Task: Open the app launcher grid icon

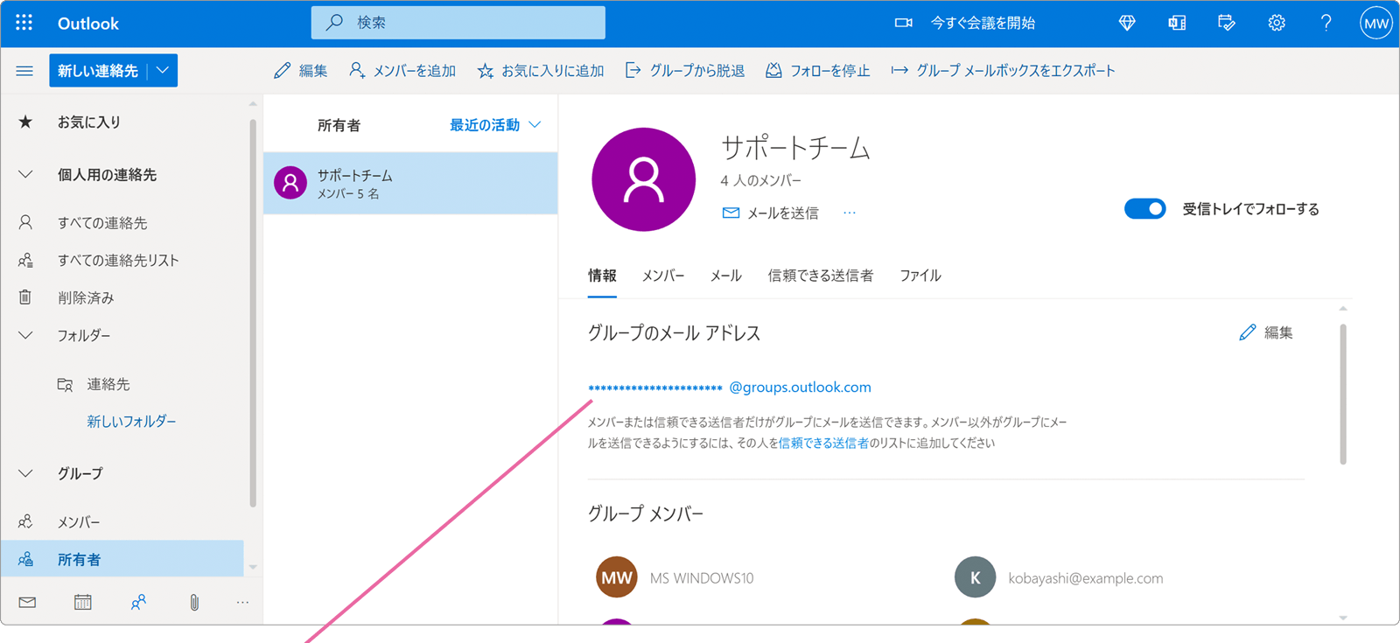Action: pos(24,23)
